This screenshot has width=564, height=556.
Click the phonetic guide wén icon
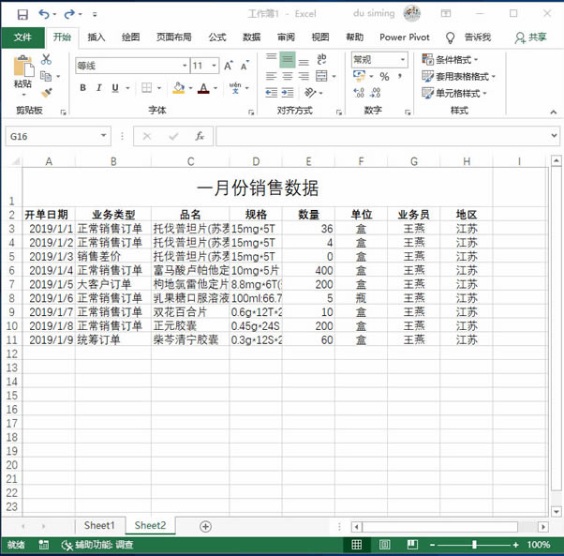point(235,88)
